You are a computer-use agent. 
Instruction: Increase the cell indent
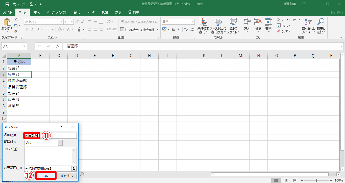coord(115,29)
